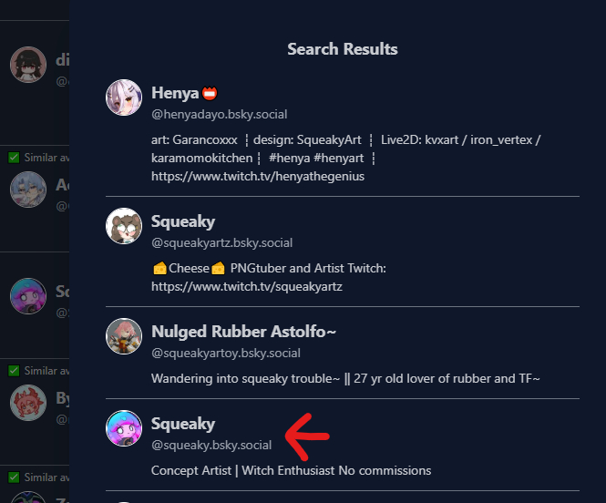Toggle the Similar avatar checkbox above the red-haired avatar
This screenshot has width=606, height=503.
click(14, 371)
